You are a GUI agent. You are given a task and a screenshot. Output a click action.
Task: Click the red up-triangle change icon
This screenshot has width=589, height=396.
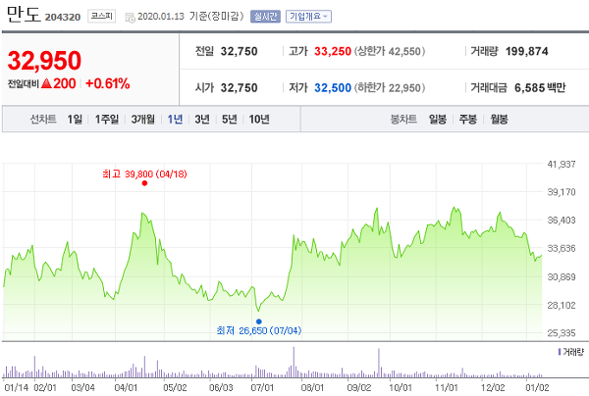pos(46,83)
